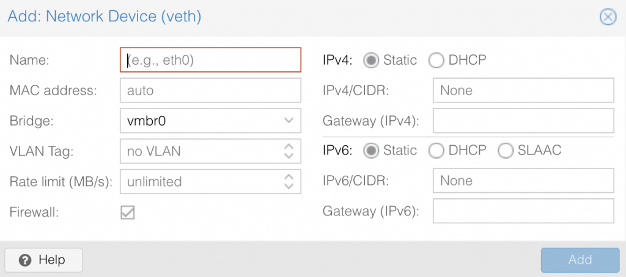Screen dimensions: 626x277
Task: Decrease VLAN Tag with down arrow
Action: coord(289,156)
